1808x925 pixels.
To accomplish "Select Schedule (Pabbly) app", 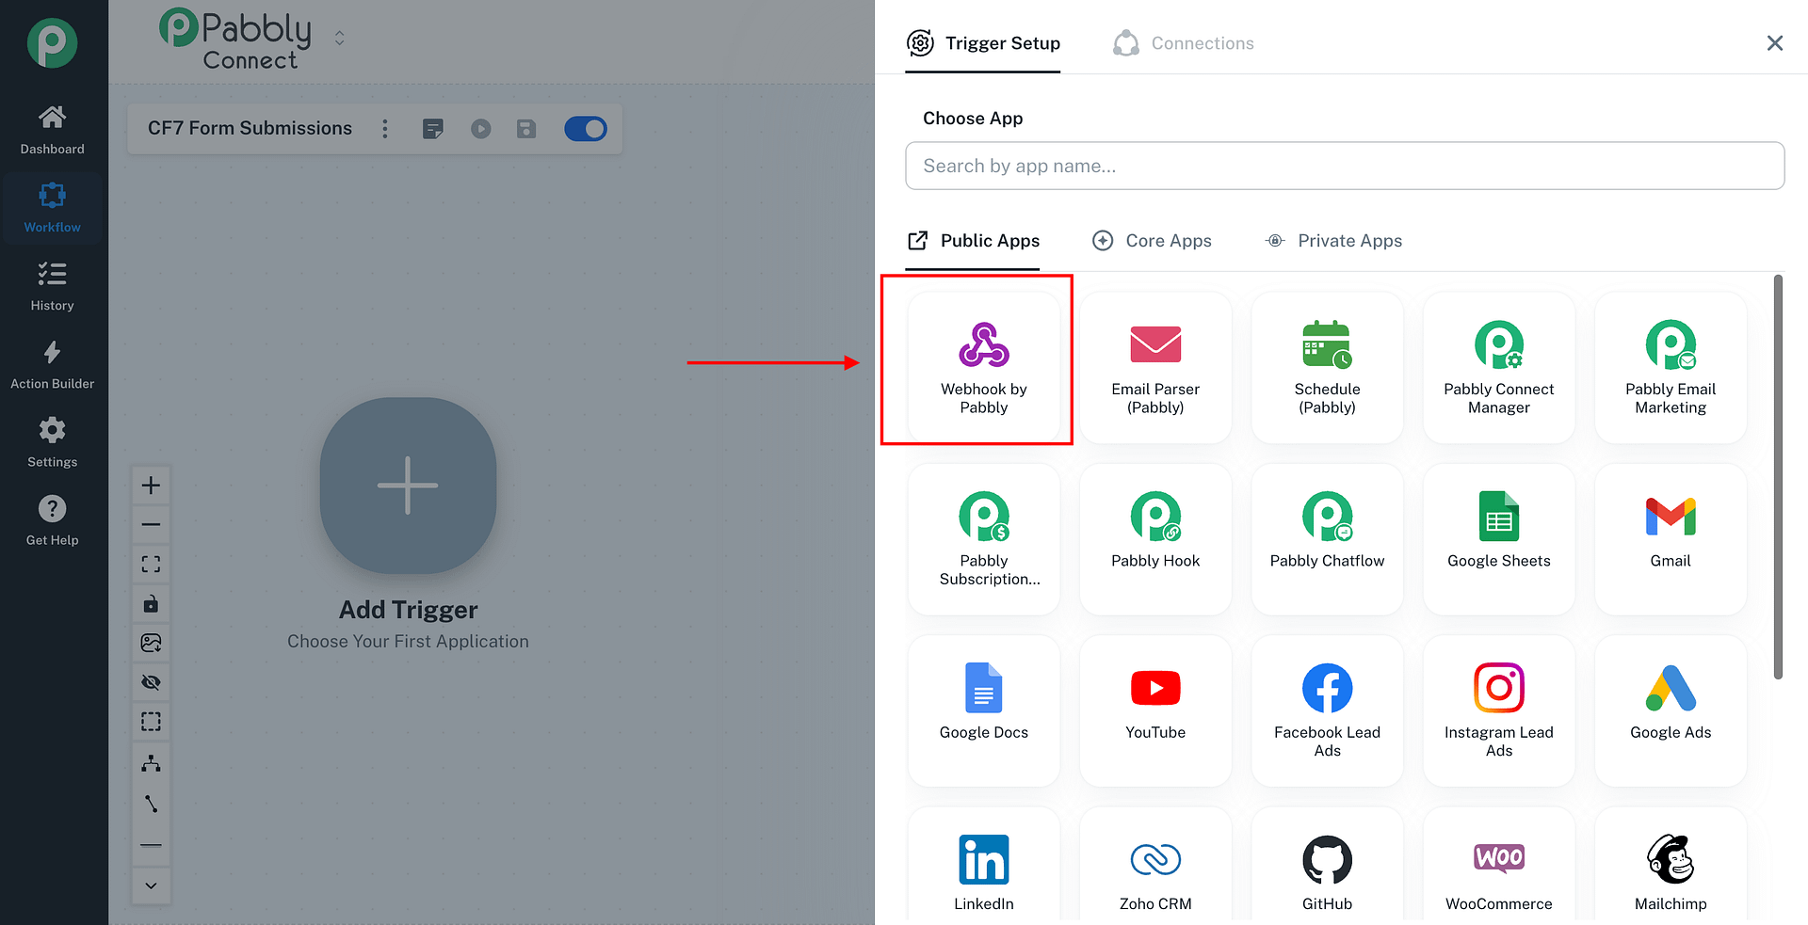I will pyautogui.click(x=1327, y=367).
